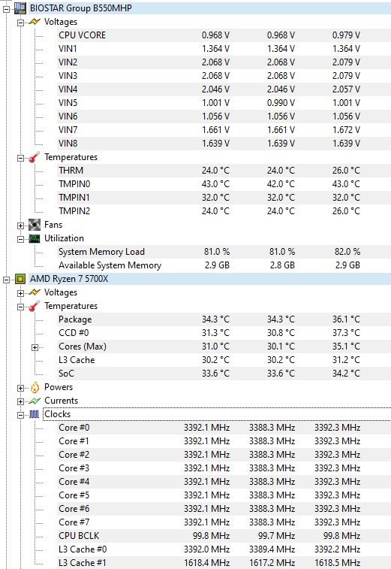Click the 37.3 °C CCD #0 max value

pyautogui.click(x=346, y=333)
